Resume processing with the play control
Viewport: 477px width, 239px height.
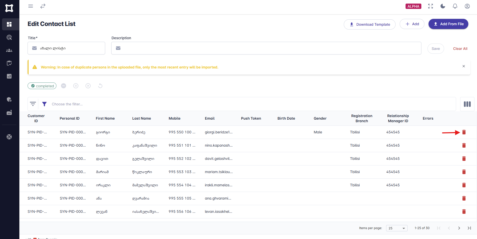coord(88,86)
